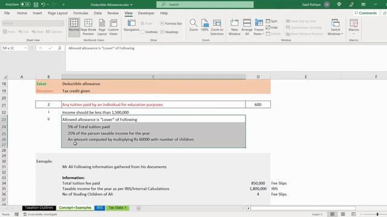Click the macro record status icon

(x=16, y=215)
